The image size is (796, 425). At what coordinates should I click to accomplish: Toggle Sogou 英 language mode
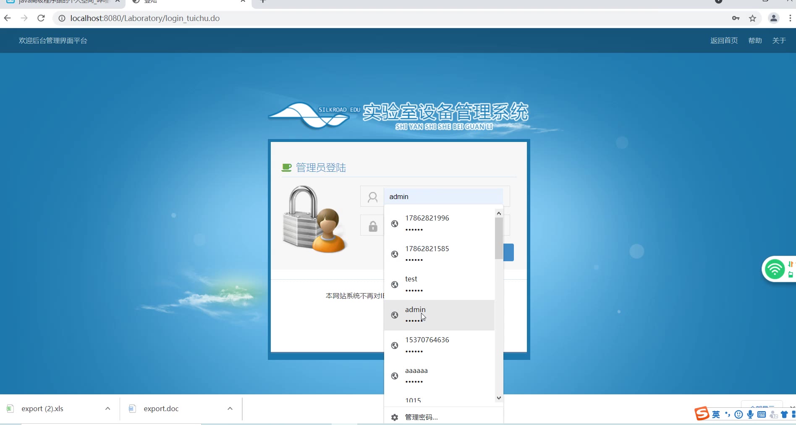(716, 415)
